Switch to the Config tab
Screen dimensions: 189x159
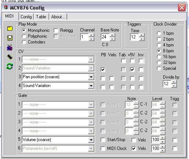(26, 17)
